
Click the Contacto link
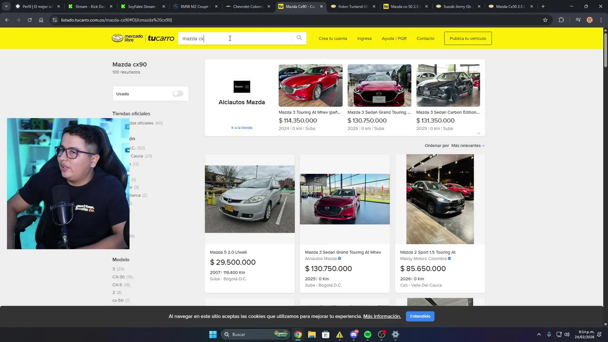tap(425, 38)
